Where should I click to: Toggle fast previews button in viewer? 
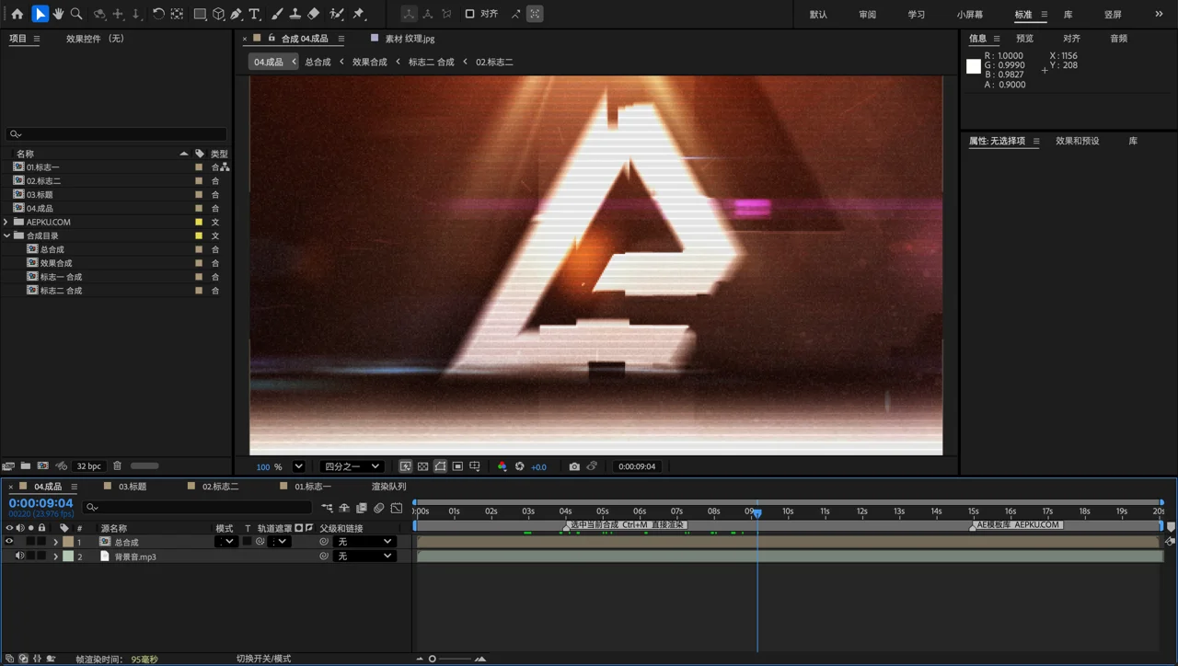pyautogui.click(x=405, y=466)
